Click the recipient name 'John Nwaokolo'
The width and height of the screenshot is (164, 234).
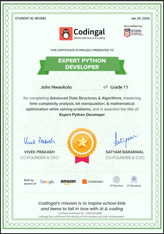(x=56, y=87)
